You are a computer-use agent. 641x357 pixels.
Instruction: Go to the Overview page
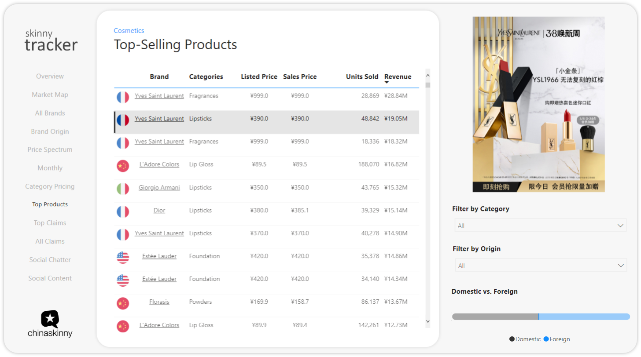pos(50,76)
